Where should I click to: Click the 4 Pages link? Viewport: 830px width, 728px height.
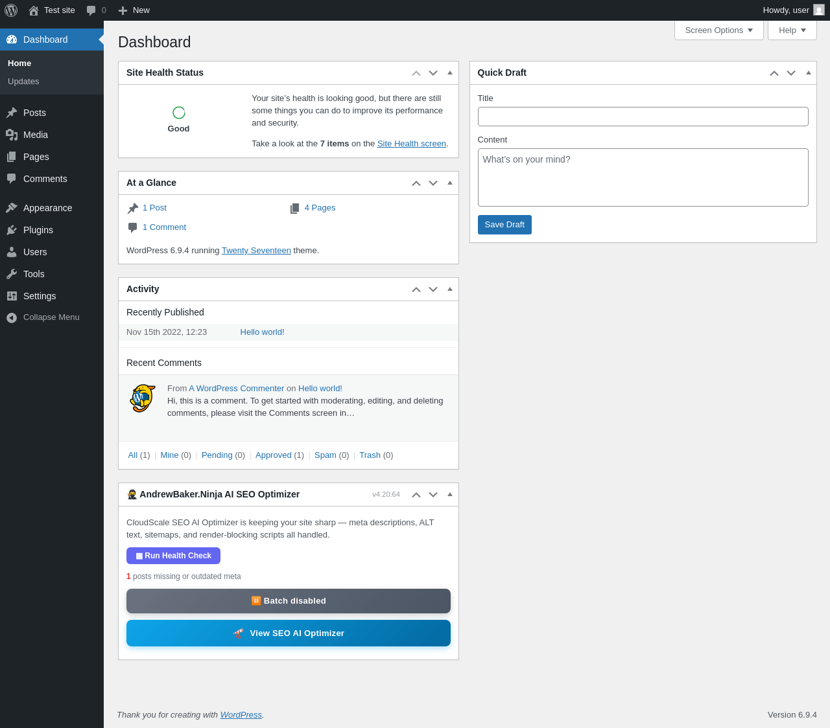tap(320, 208)
